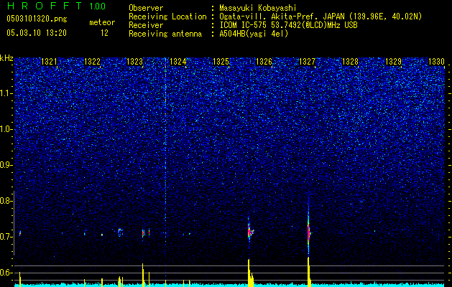The width and height of the screenshot is (452, 287).
Task: Click the meteor echo just before 1326
Action: click(250, 230)
